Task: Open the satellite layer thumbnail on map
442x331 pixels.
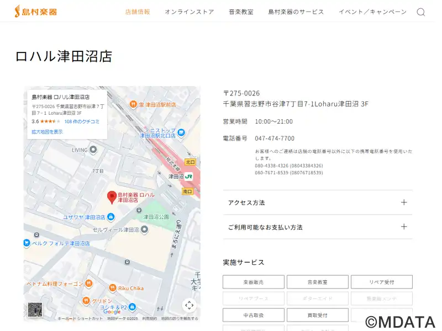Action: [35, 310]
